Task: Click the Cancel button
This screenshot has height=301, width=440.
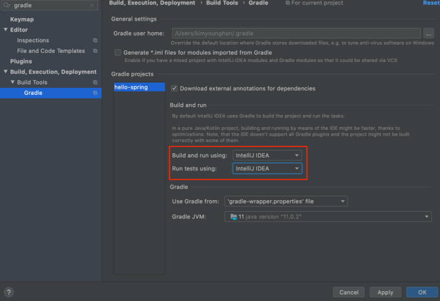Action: [x=348, y=293]
